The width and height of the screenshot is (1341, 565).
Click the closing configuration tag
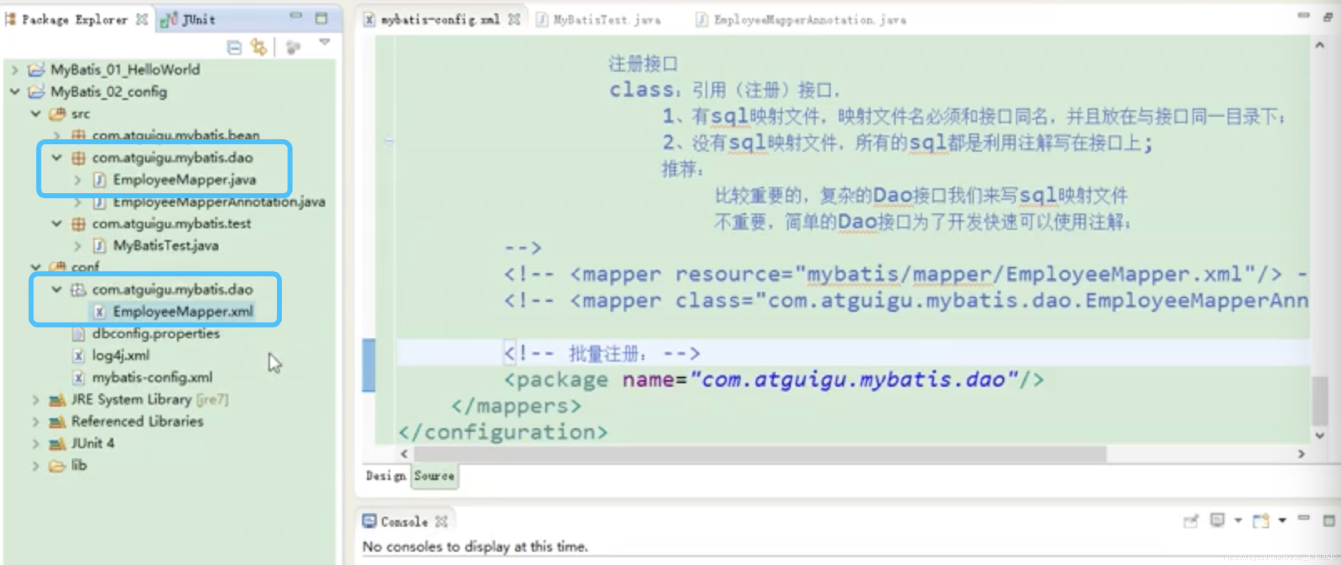point(502,432)
